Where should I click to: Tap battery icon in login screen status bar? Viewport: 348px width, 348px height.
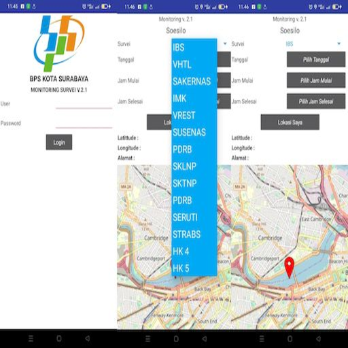coord(106,6)
